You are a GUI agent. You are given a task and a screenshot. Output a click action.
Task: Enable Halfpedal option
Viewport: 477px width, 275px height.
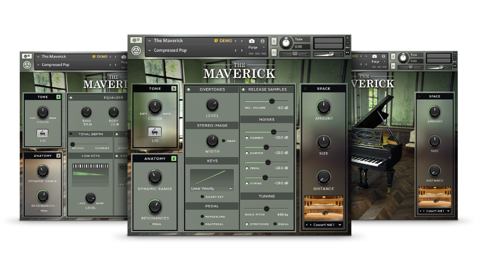pos(202,224)
